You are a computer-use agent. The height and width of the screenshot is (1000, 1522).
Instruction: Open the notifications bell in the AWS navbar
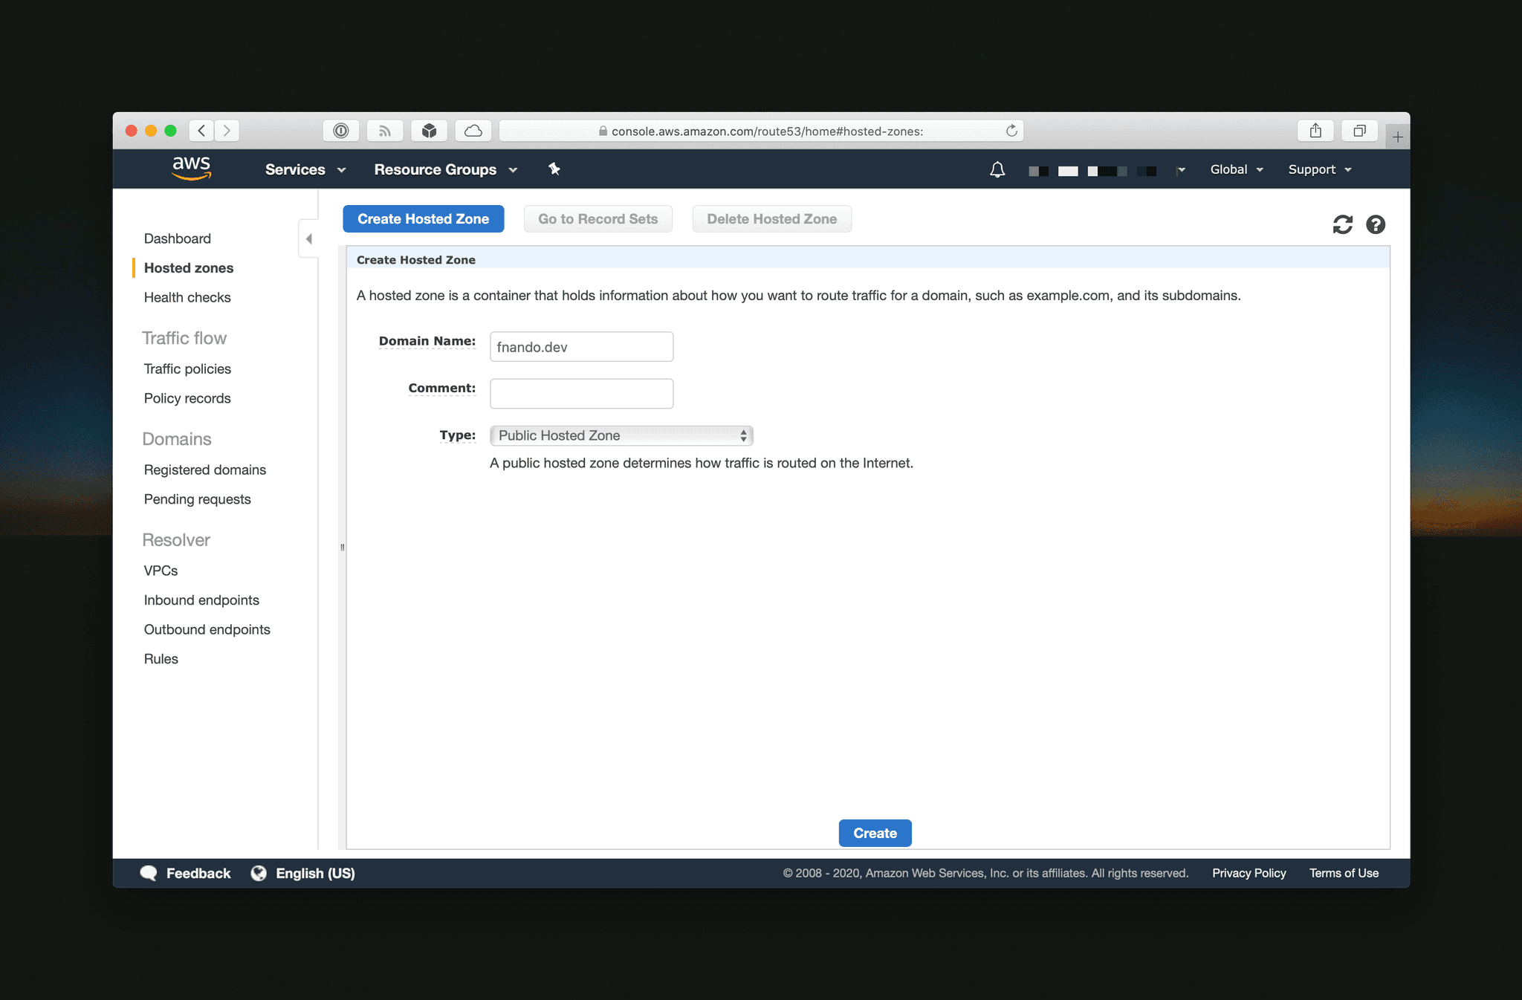point(997,169)
